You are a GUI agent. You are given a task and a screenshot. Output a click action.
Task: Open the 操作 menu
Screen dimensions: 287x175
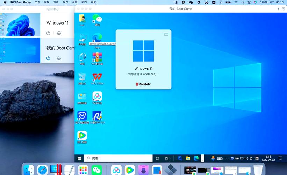[65, 2]
